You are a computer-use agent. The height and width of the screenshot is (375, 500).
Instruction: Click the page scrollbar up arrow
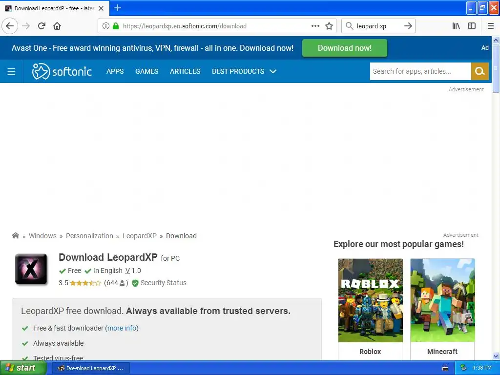point(496,40)
